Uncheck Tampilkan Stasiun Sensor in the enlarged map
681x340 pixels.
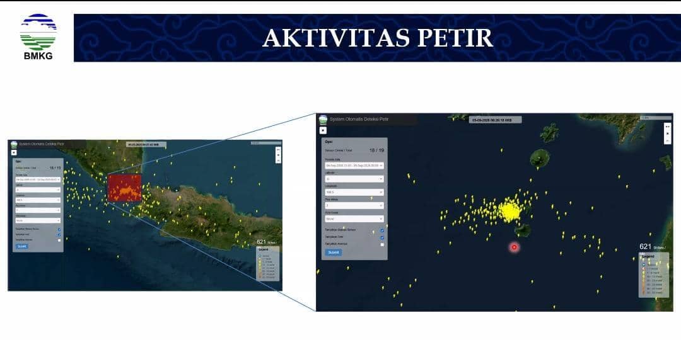tap(382, 230)
